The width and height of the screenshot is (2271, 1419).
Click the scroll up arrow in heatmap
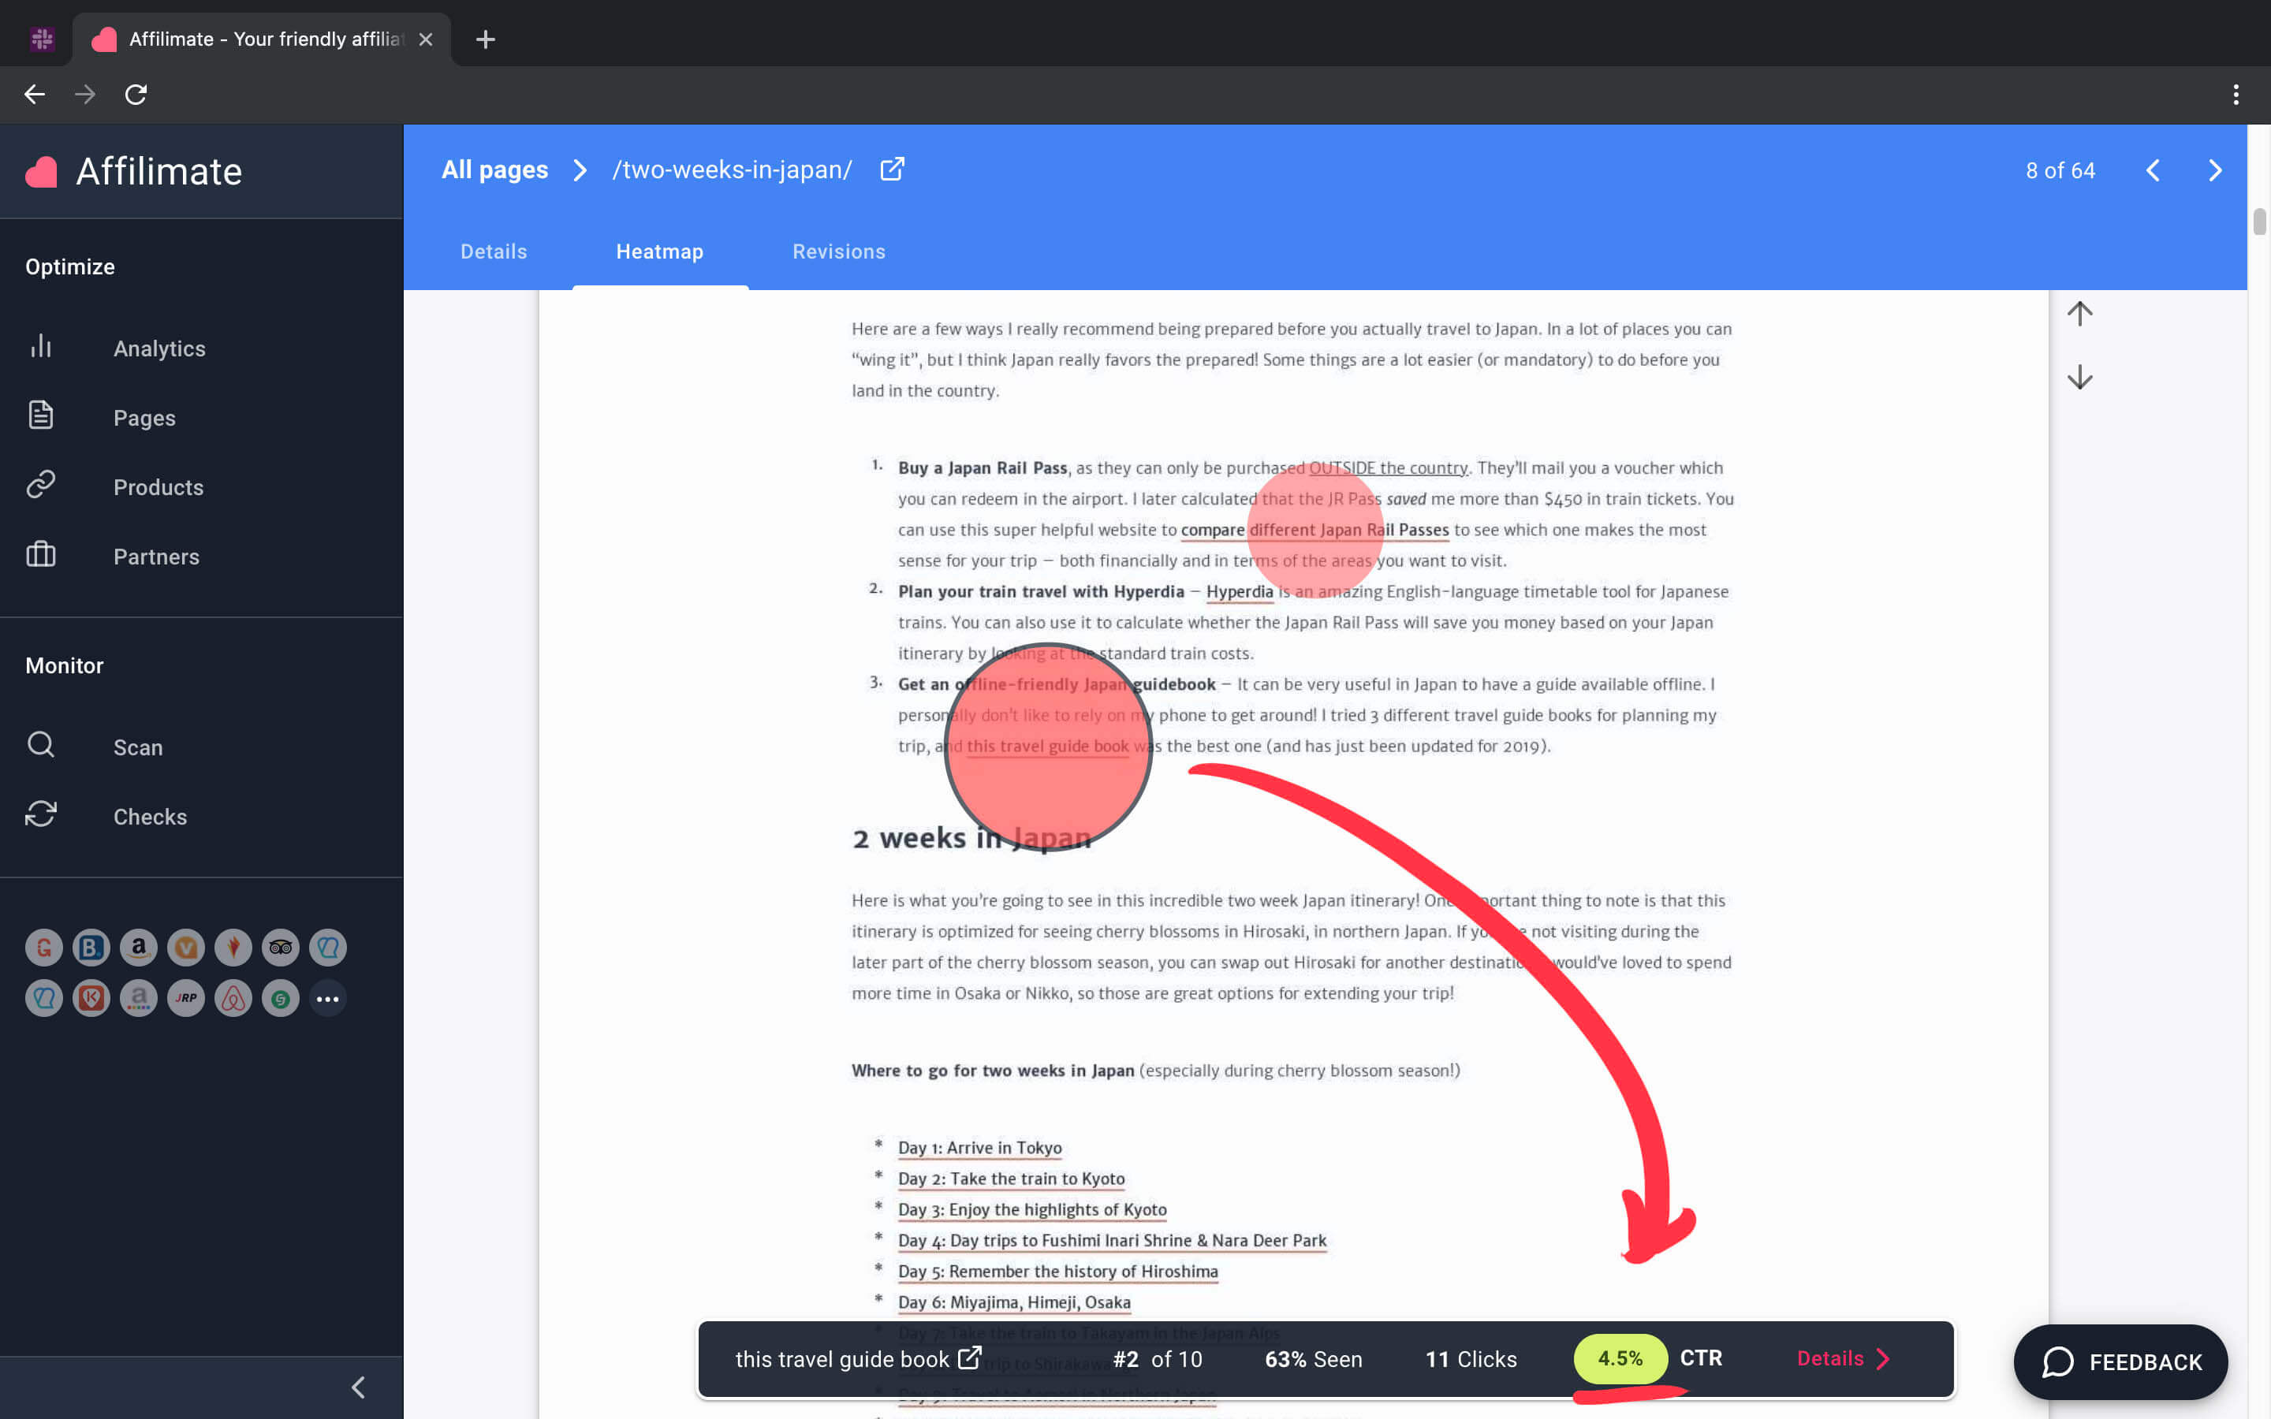coord(2079,314)
